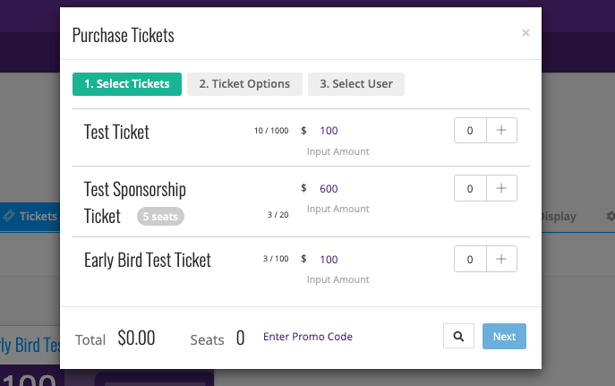Click the gear icon behind the dialog

[611, 216]
